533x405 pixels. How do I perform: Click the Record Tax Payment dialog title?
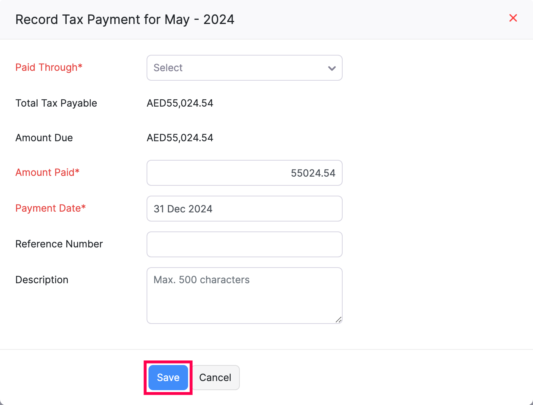(124, 19)
